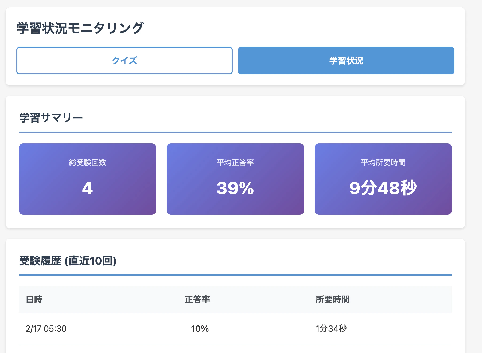Click the 平均所要時間 summary card
Image resolution: width=482 pixels, height=353 pixels.
click(383, 179)
